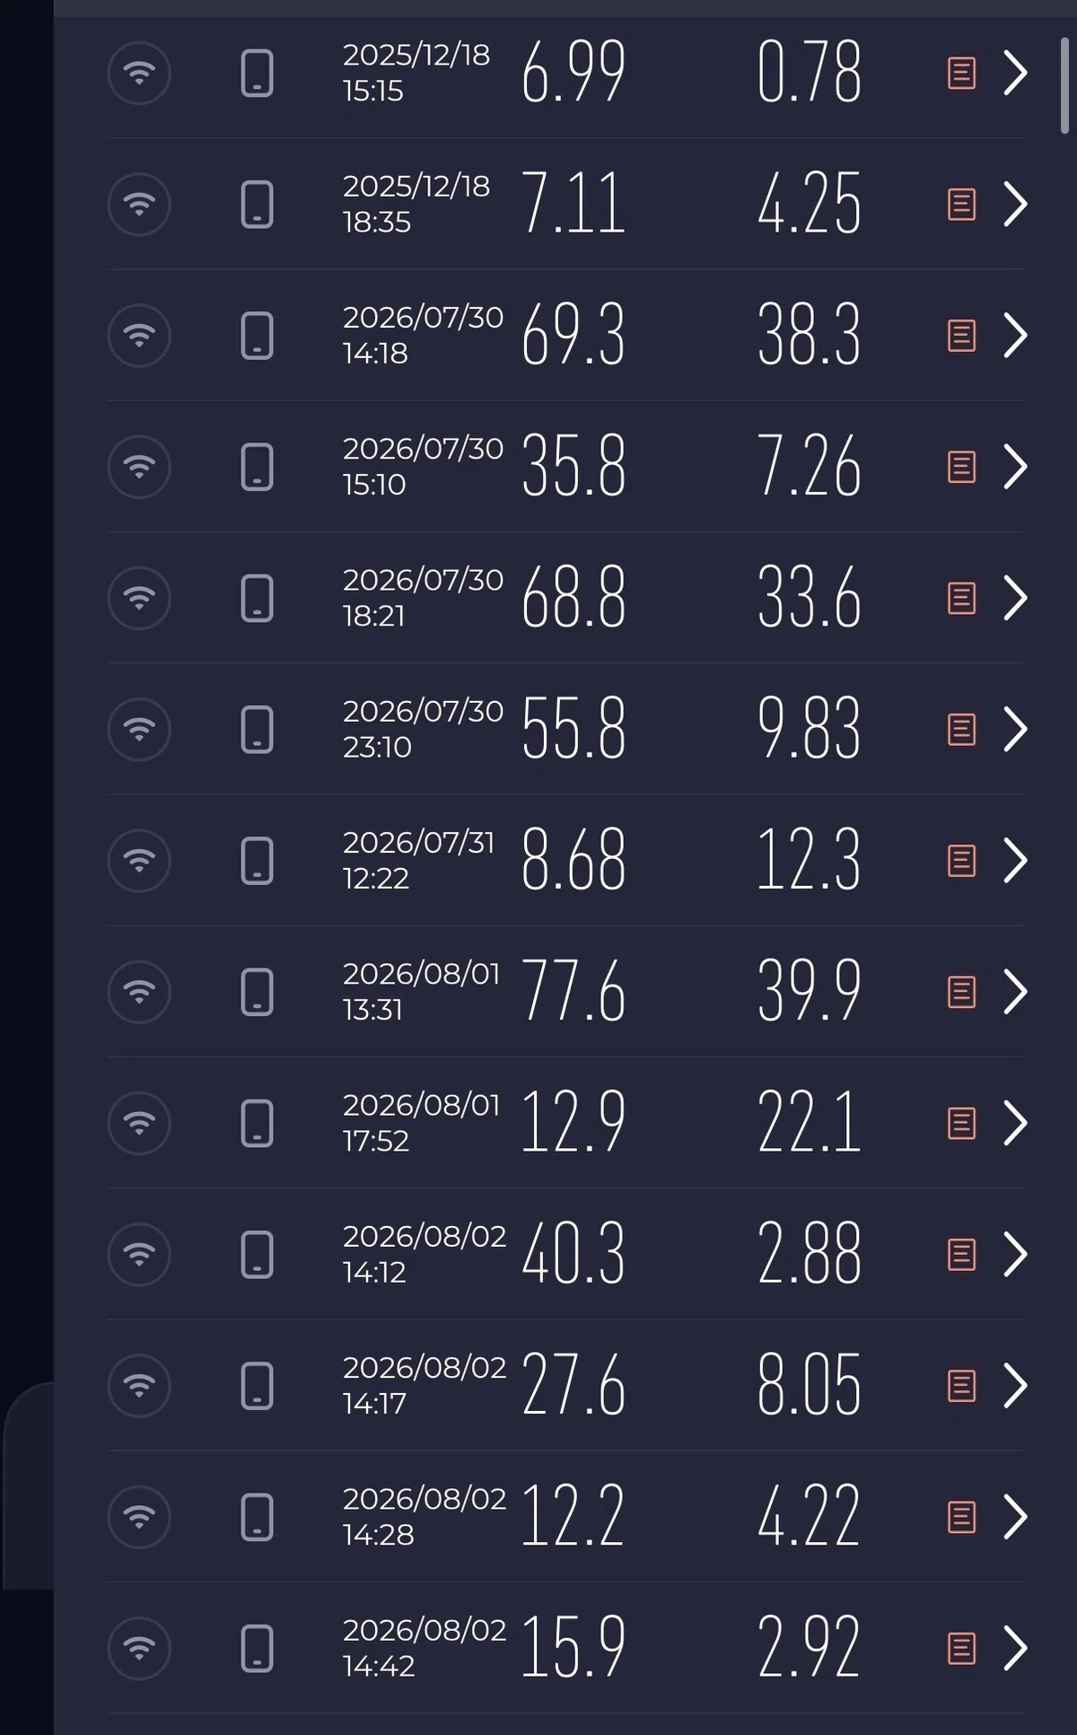Open notes icon for the 35.8 download result
Image resolution: width=1077 pixels, height=1735 pixels.
pos(961,467)
